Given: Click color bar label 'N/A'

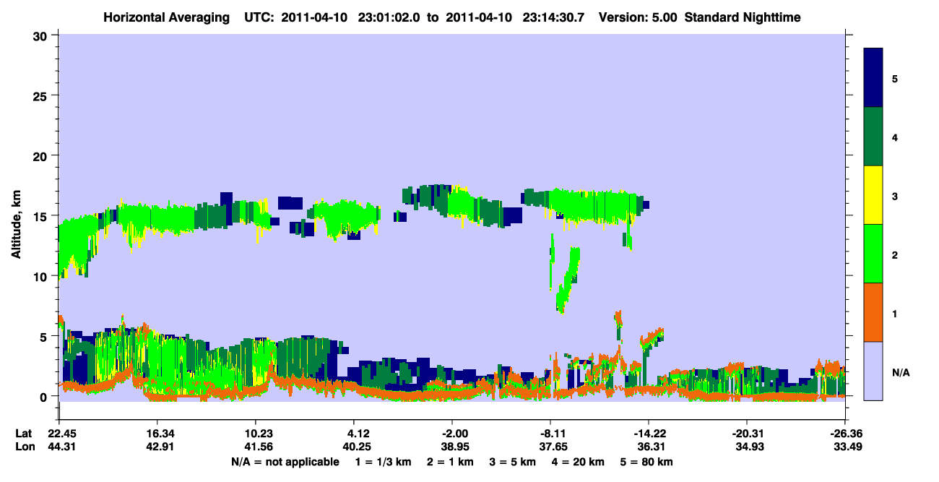Looking at the screenshot, I should click(900, 372).
